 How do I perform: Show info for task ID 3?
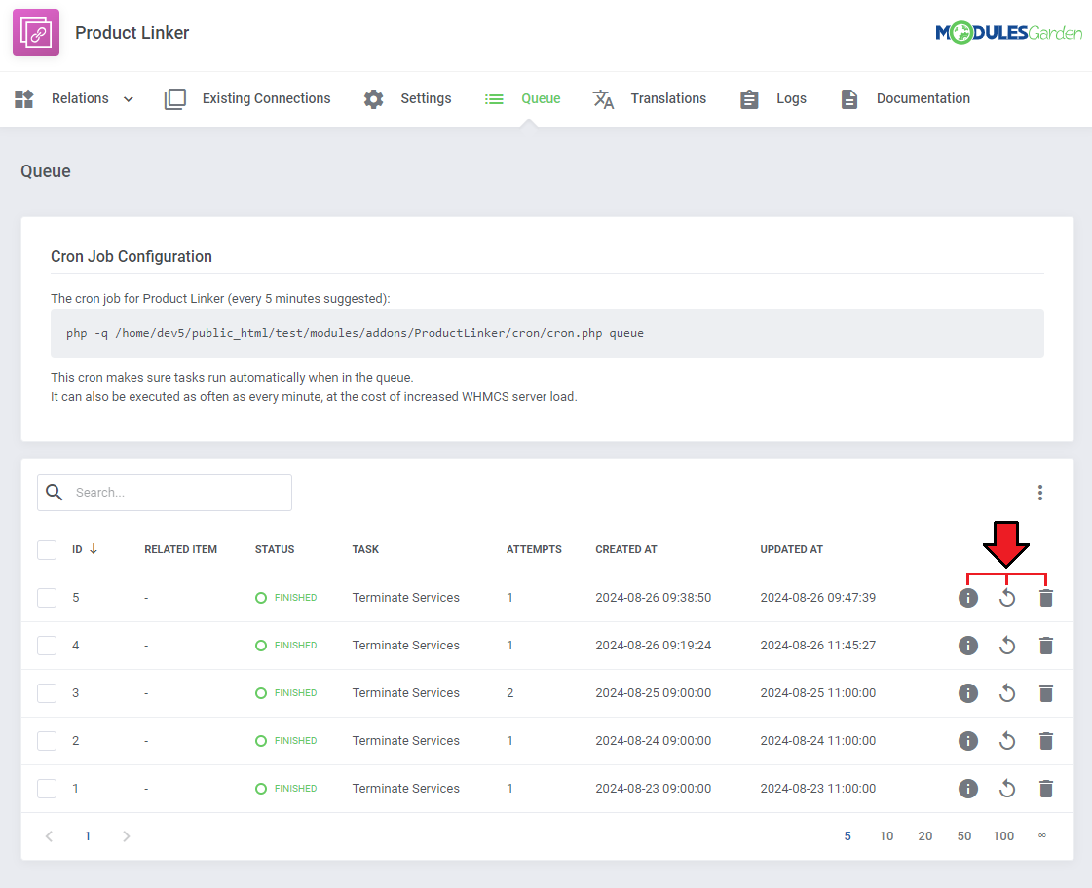(968, 693)
